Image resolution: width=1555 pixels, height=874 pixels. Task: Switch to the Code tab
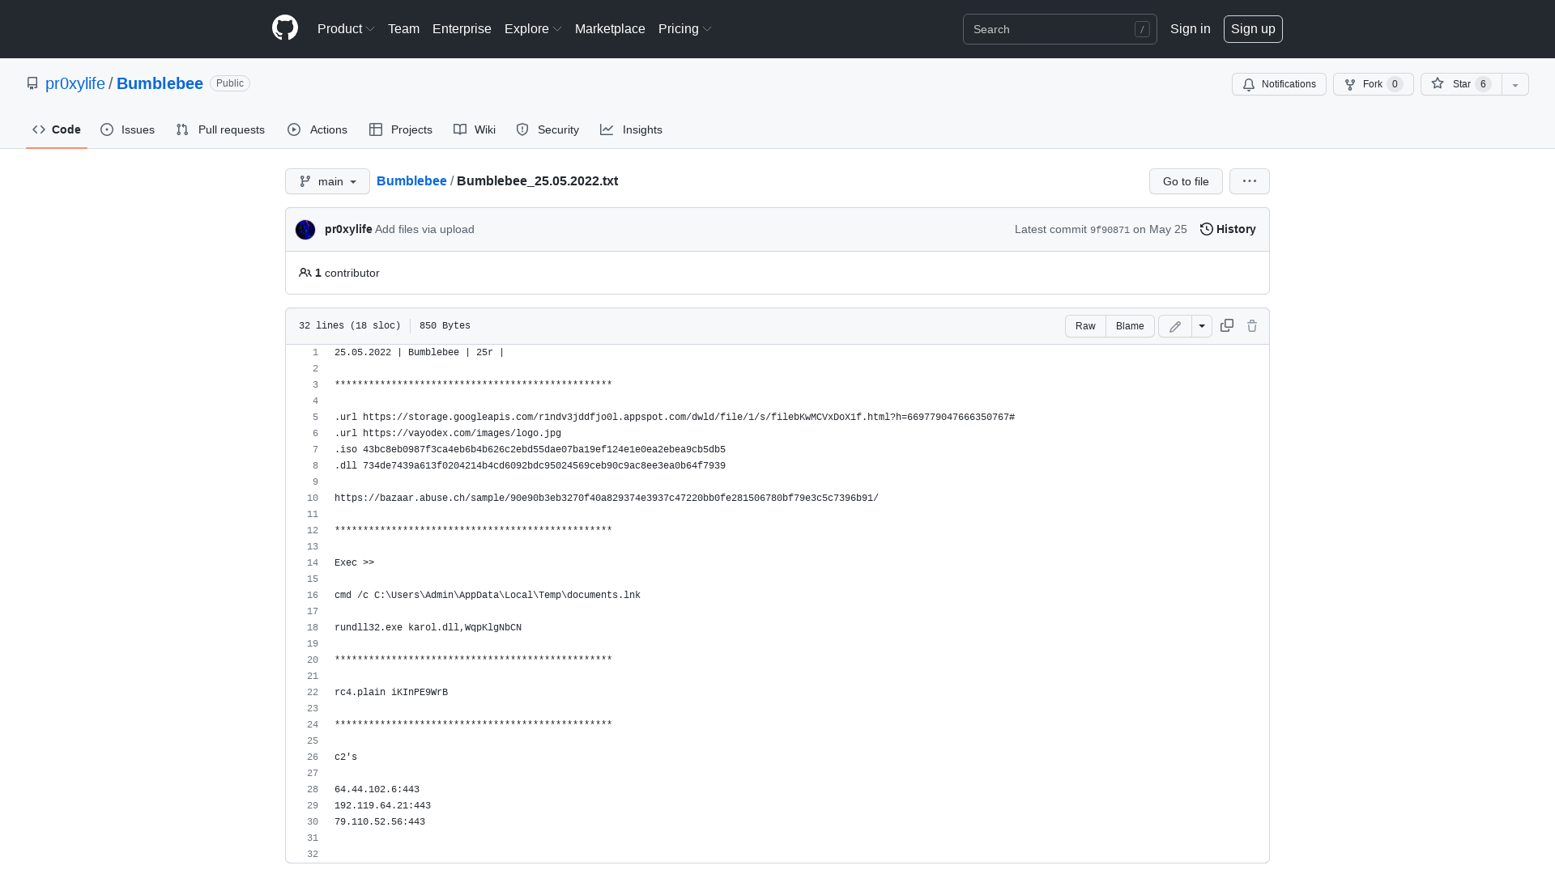coord(57,129)
